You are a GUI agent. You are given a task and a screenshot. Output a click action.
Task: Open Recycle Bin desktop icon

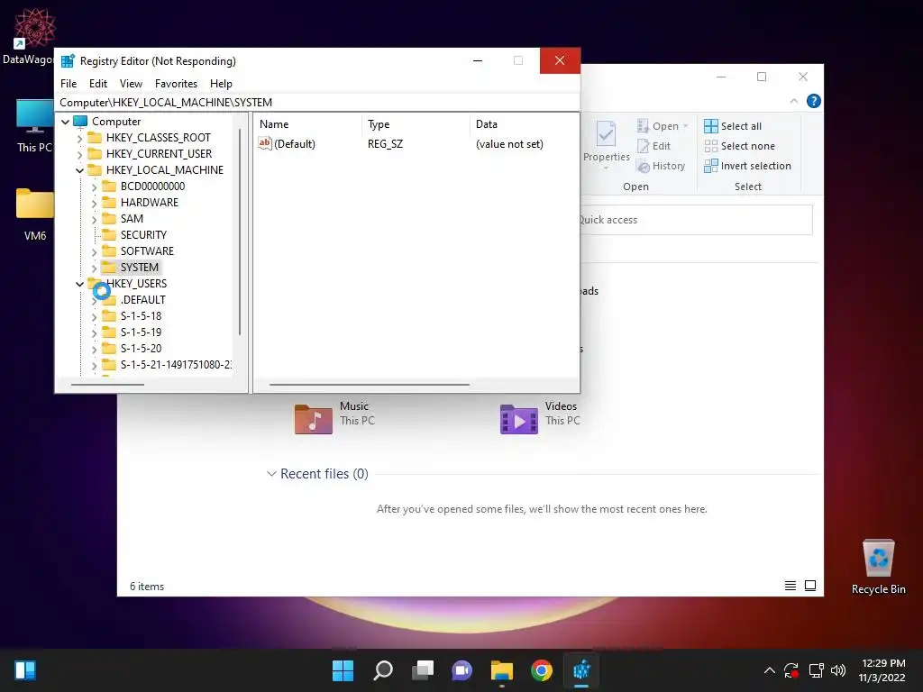878,558
